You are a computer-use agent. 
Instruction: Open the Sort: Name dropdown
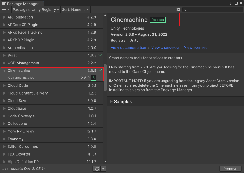75,10
